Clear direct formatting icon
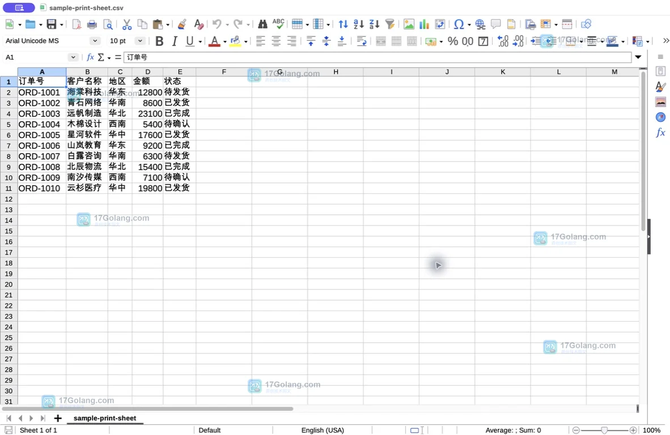670x435 pixels. (198, 24)
